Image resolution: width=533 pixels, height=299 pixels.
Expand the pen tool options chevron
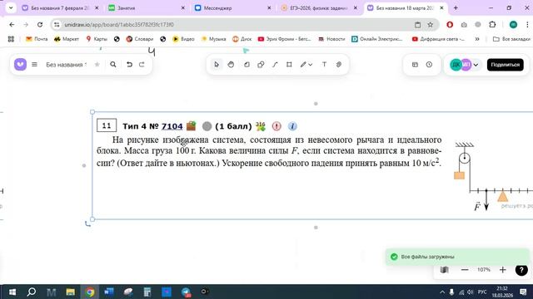pos(311,65)
